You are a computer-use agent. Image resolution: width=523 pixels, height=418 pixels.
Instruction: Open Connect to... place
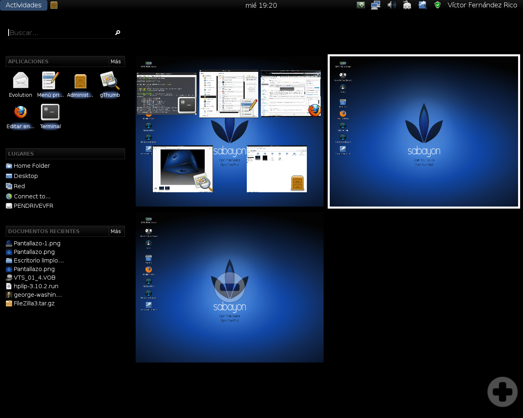pos(28,196)
